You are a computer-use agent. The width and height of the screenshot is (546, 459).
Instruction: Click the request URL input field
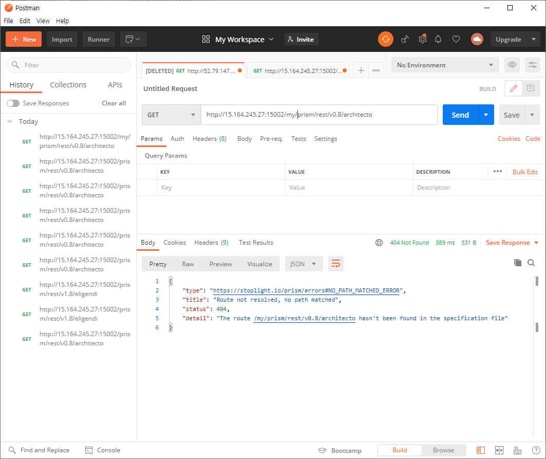click(x=319, y=115)
